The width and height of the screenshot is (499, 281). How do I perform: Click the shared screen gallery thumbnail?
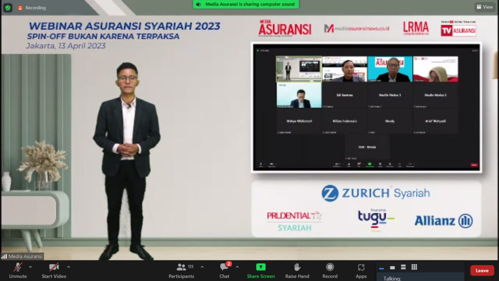tap(366, 108)
